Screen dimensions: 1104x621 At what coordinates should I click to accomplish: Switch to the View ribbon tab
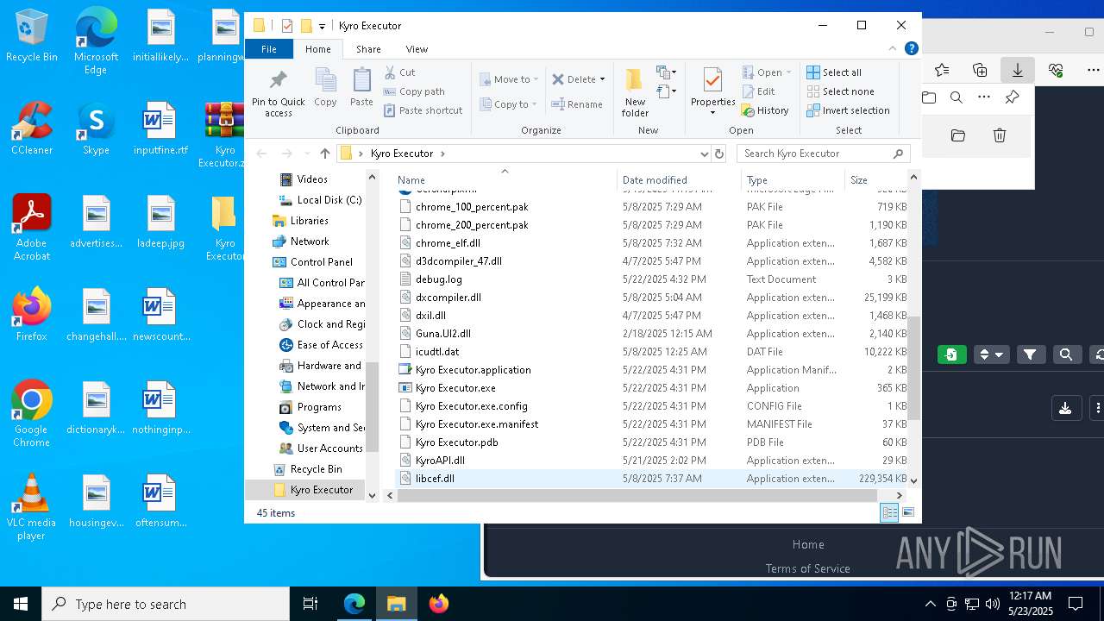pyautogui.click(x=417, y=49)
